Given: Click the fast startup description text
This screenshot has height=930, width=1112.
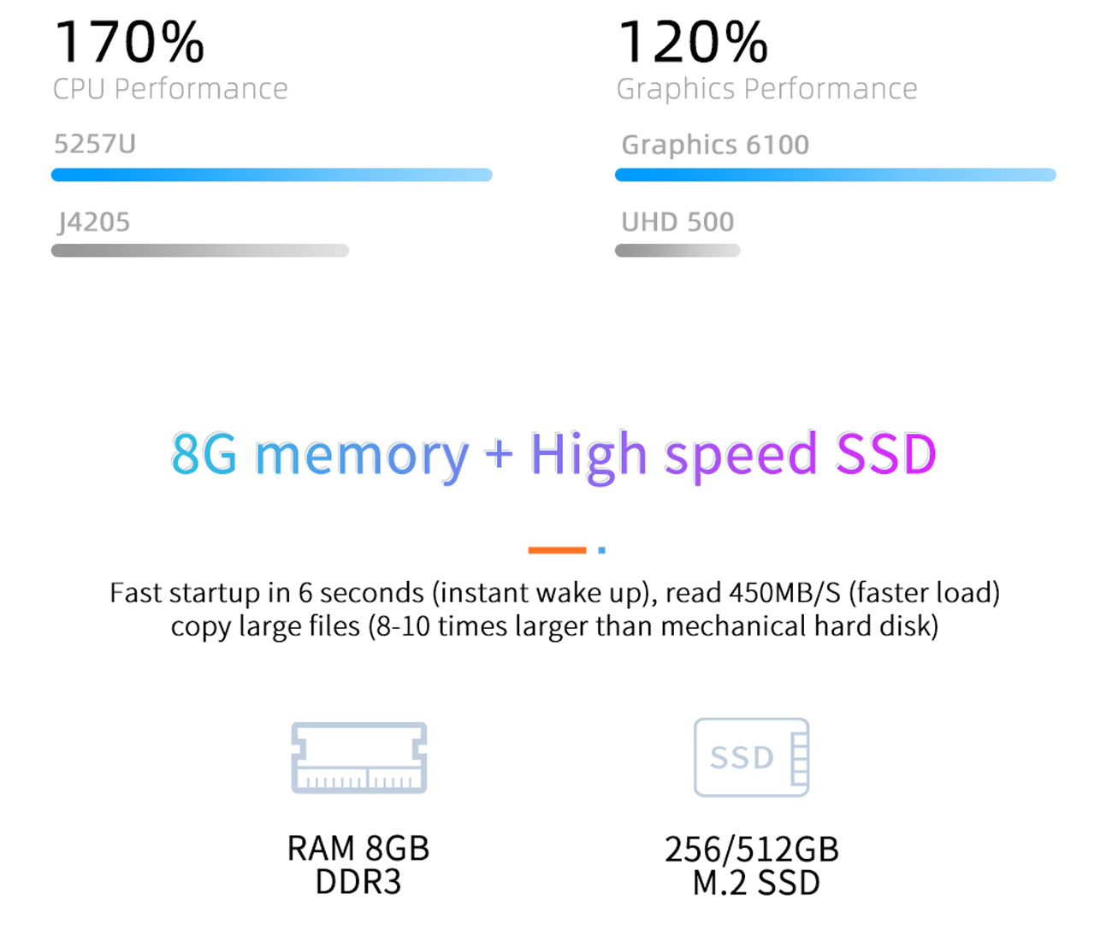Looking at the screenshot, I should tap(554, 609).
